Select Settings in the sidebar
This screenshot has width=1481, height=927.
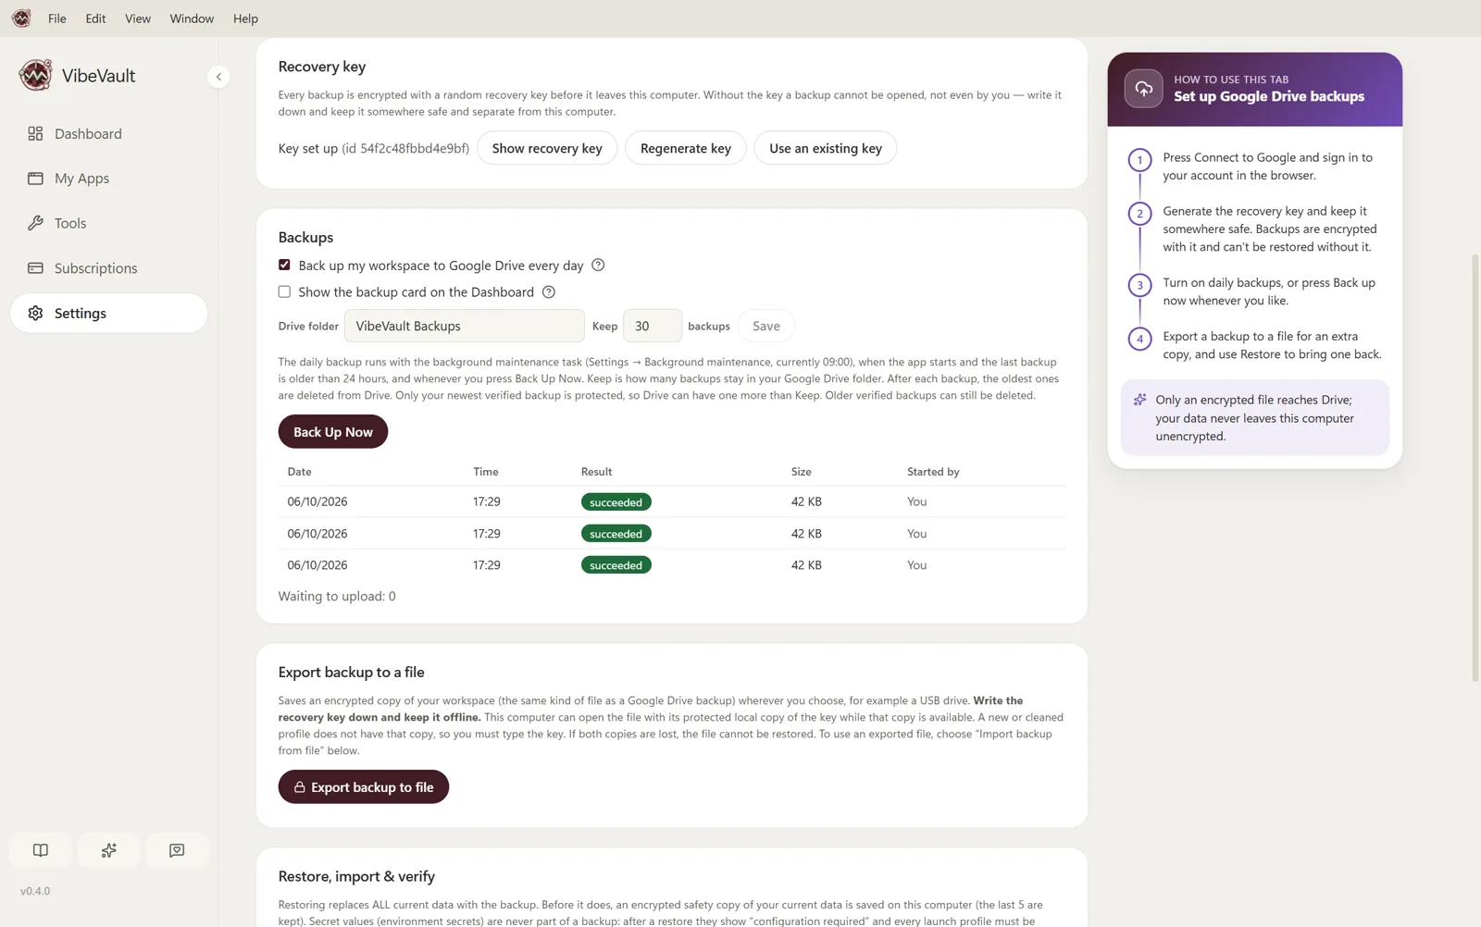point(108,313)
